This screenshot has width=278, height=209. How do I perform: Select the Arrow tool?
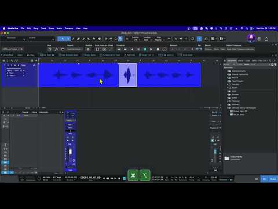(x=63, y=39)
